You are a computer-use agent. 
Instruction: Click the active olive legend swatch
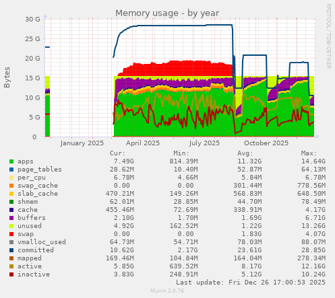(x=11, y=266)
